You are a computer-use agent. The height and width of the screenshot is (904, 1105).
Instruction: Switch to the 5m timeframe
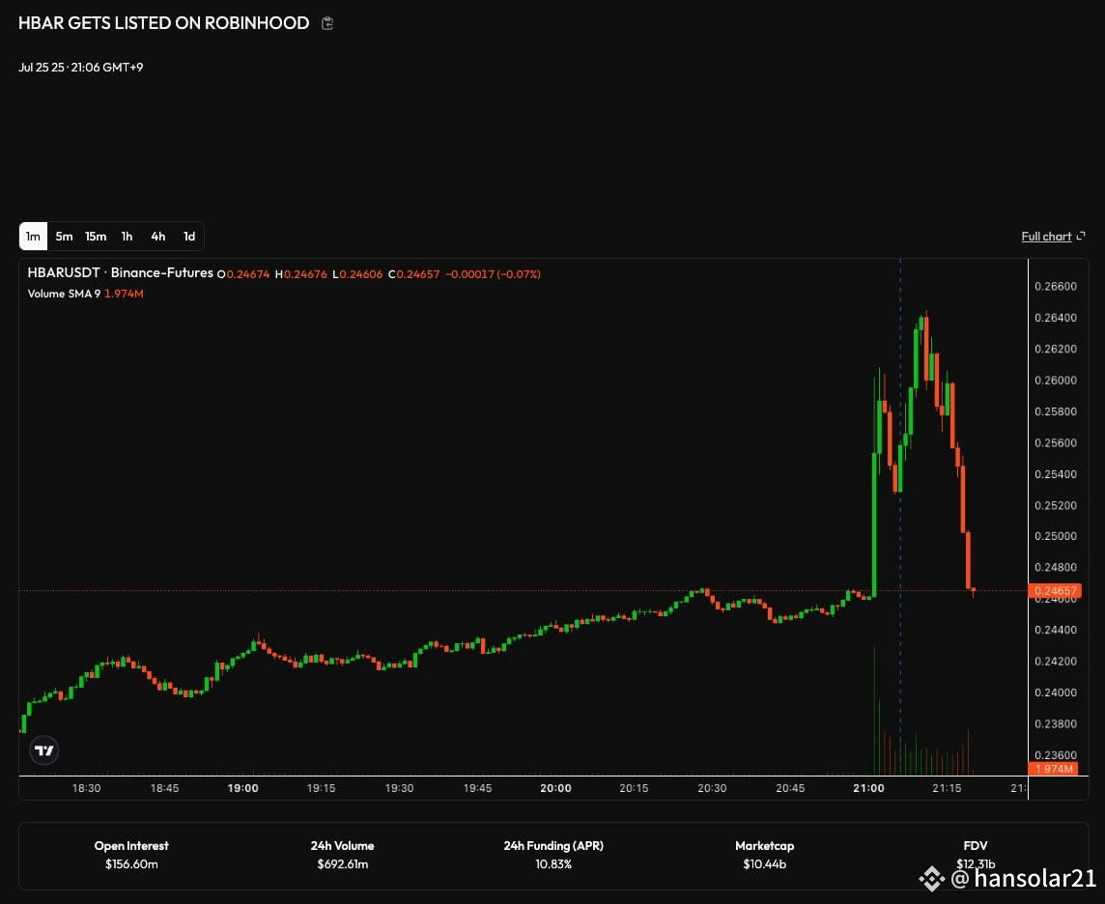pos(64,236)
